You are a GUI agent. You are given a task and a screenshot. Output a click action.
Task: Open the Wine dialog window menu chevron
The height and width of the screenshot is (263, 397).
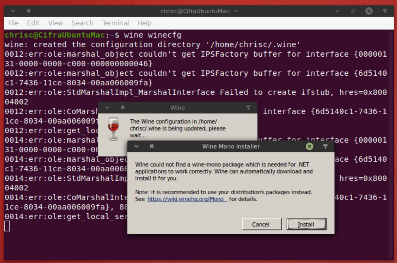[107, 108]
